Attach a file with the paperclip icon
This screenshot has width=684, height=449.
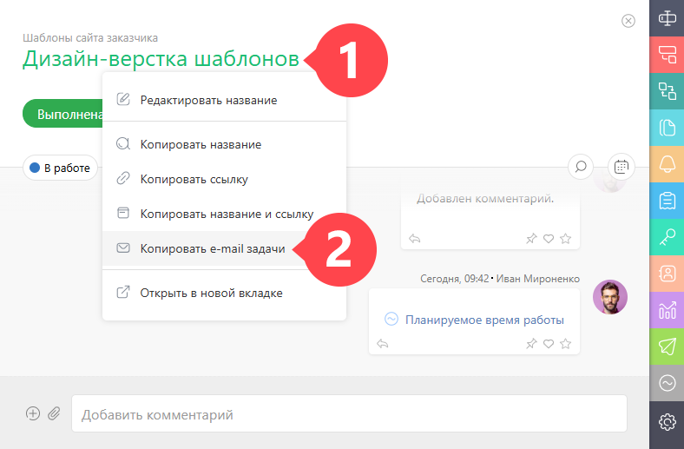(x=54, y=413)
